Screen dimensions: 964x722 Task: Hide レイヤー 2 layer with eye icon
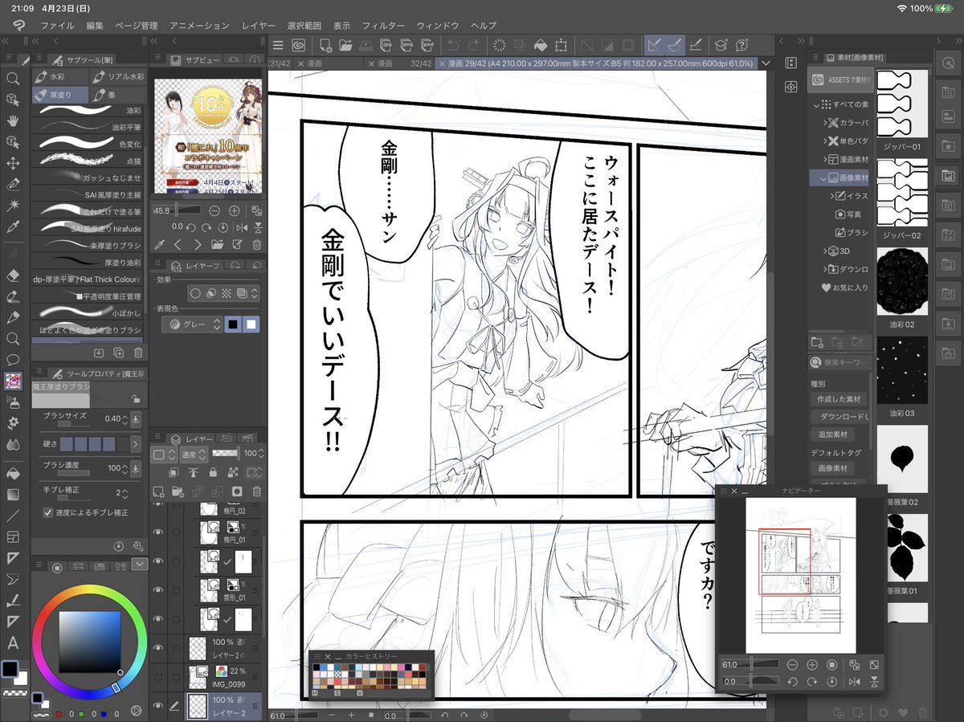pyautogui.click(x=157, y=706)
